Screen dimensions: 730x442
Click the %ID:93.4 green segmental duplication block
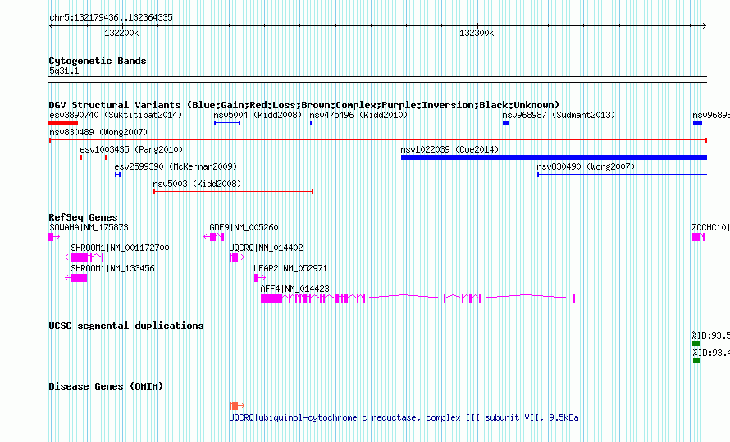coord(696,361)
